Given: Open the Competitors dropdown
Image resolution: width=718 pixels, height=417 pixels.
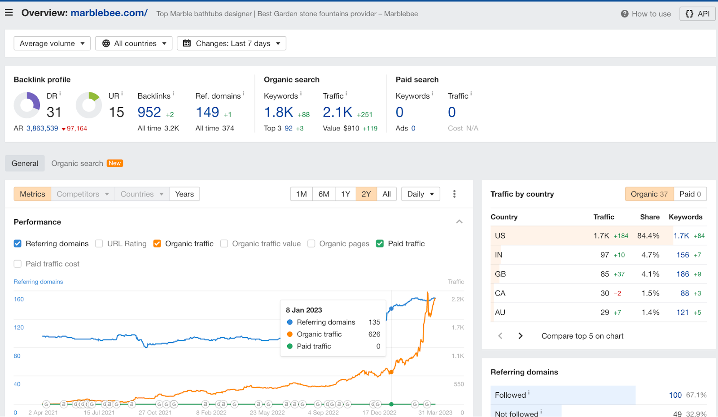Looking at the screenshot, I should (83, 194).
